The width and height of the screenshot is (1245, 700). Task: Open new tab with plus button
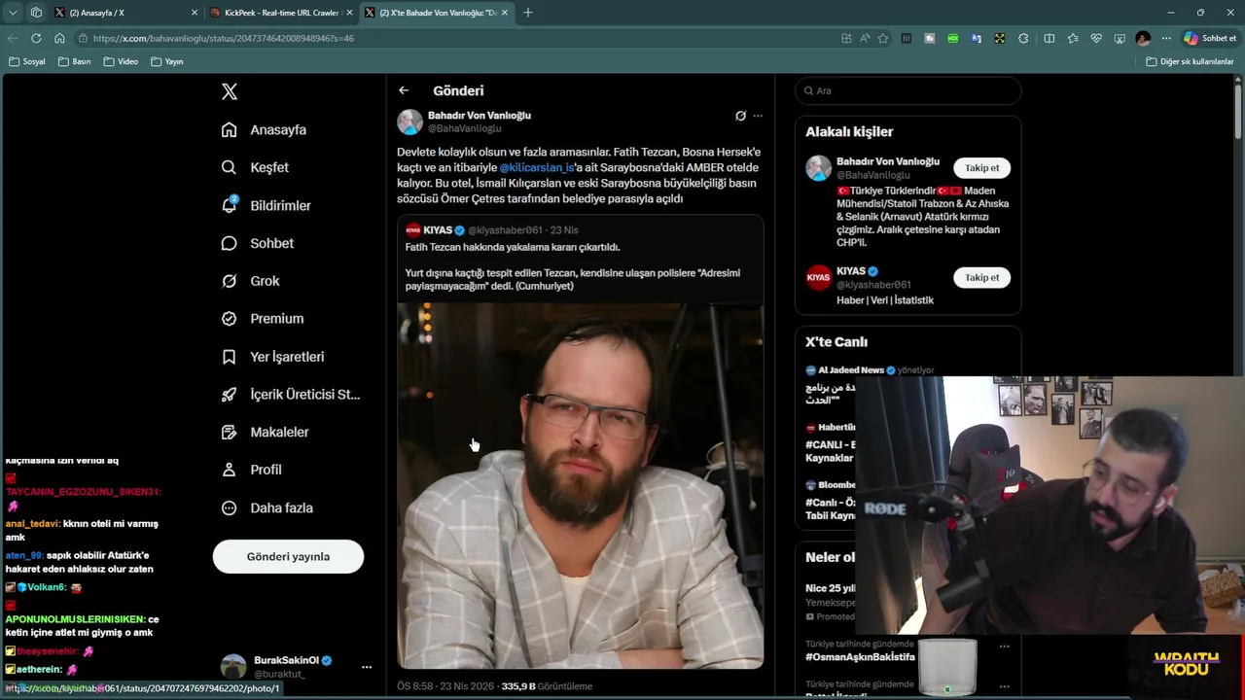tap(528, 13)
